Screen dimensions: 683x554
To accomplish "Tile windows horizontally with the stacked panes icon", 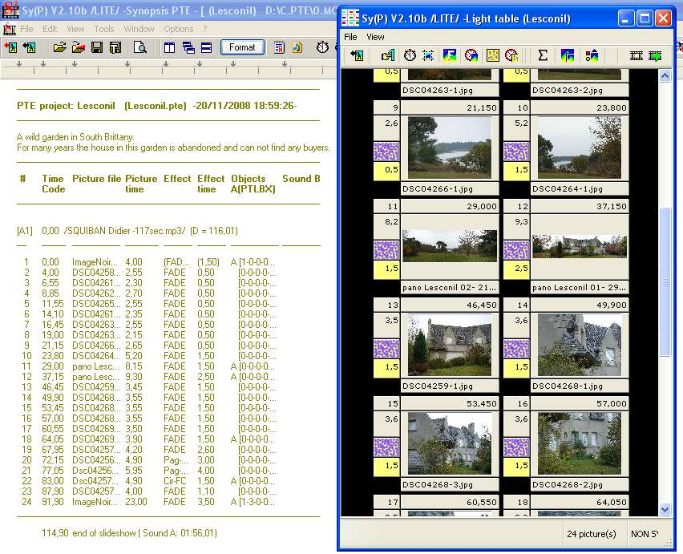I will pyautogui.click(x=207, y=47).
